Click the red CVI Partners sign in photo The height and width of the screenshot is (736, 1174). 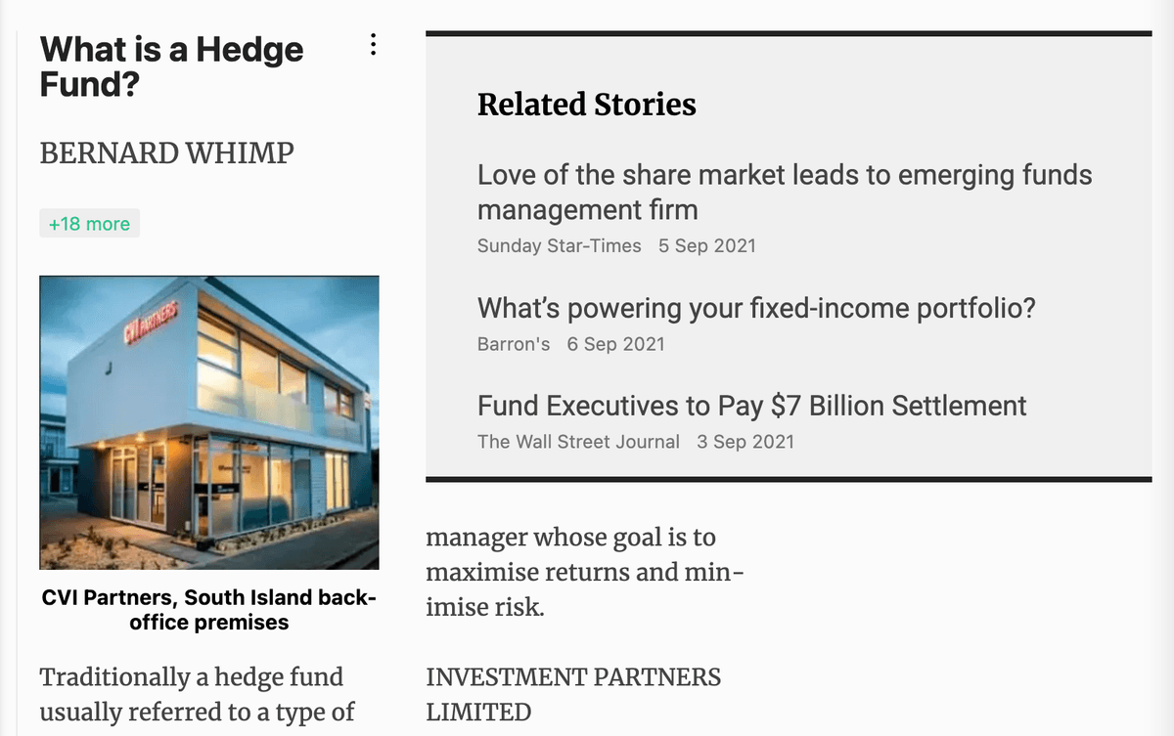[153, 323]
